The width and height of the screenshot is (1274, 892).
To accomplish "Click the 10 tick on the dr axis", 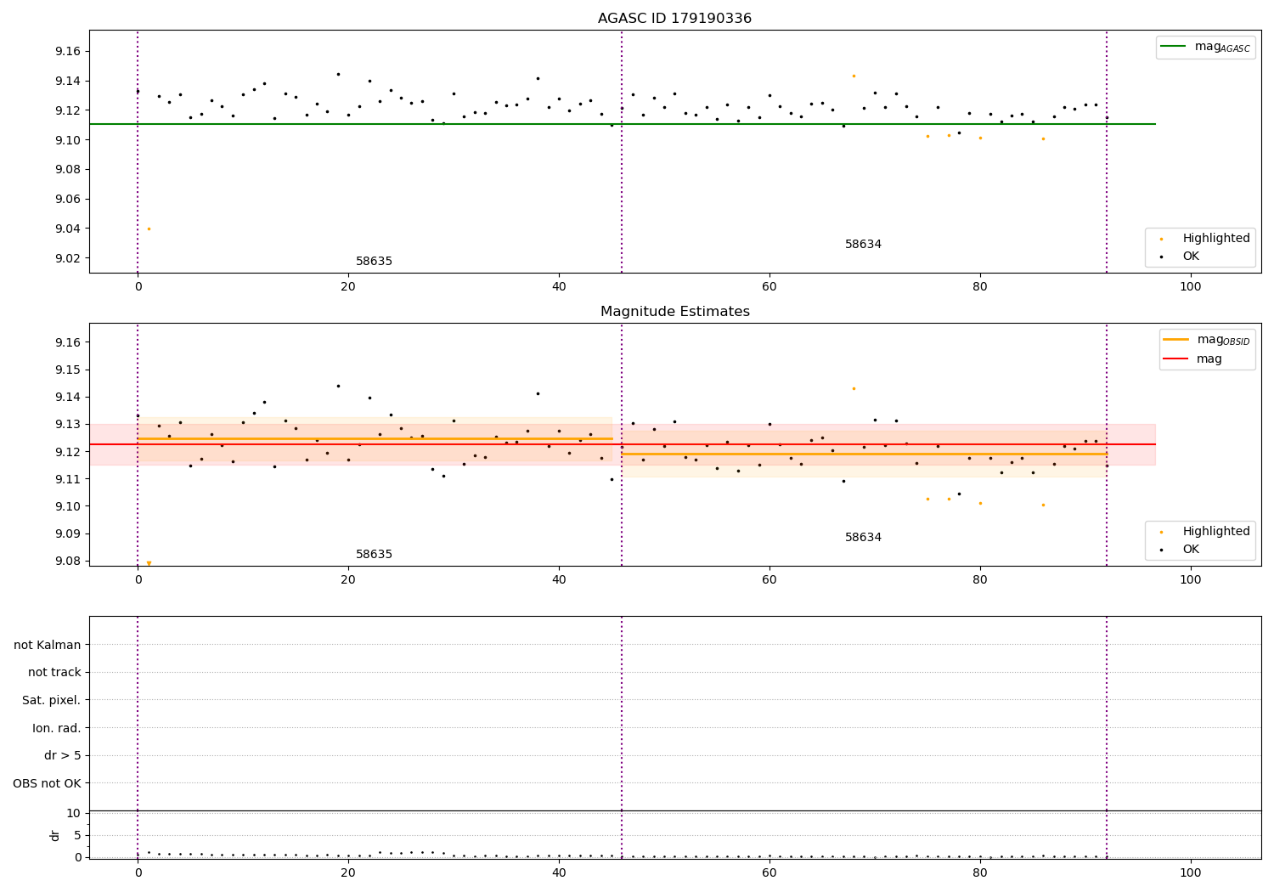I will [x=73, y=814].
